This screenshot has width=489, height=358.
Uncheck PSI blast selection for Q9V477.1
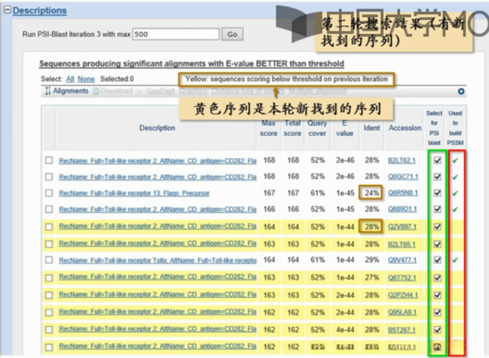438,260
